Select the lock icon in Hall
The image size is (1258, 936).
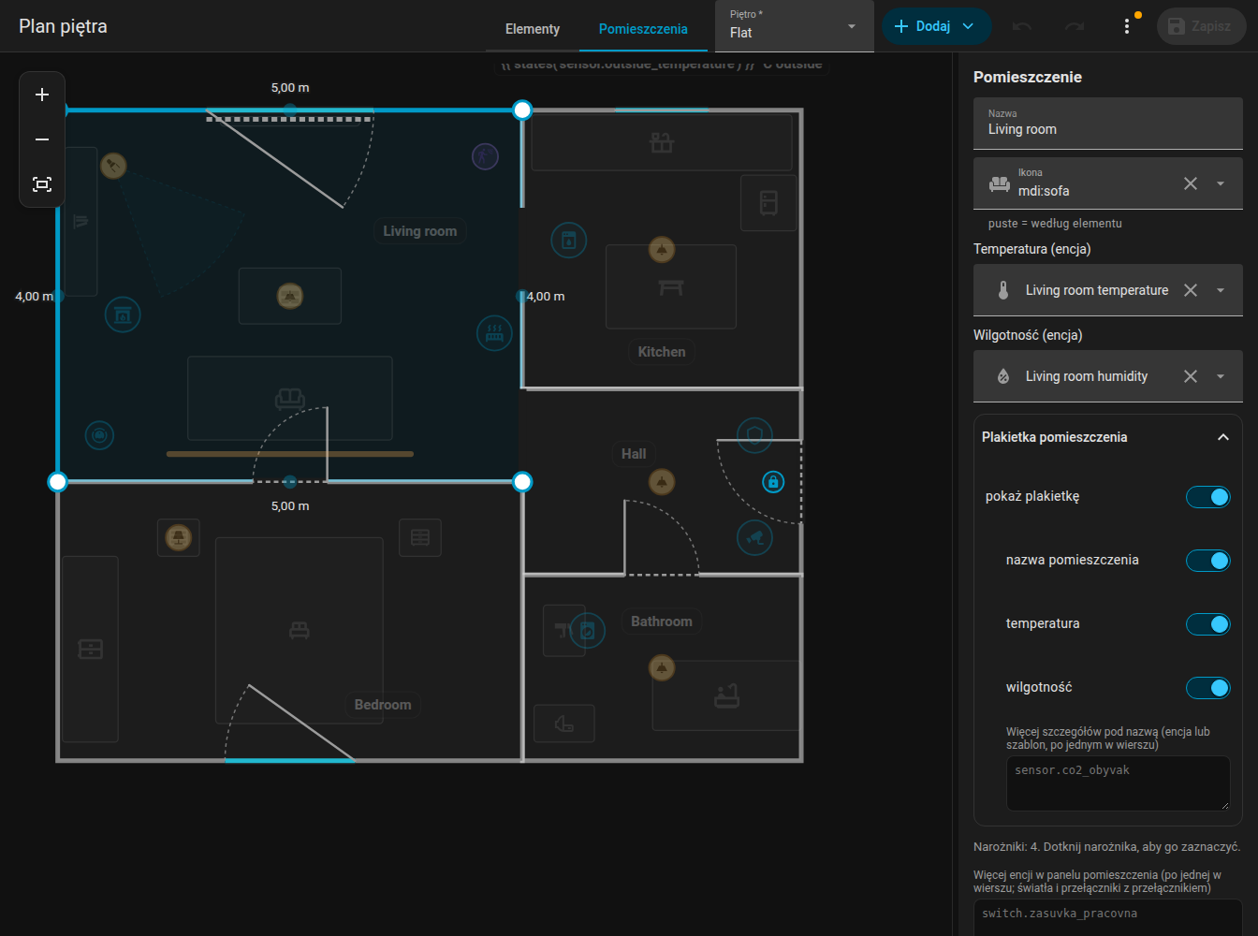773,482
